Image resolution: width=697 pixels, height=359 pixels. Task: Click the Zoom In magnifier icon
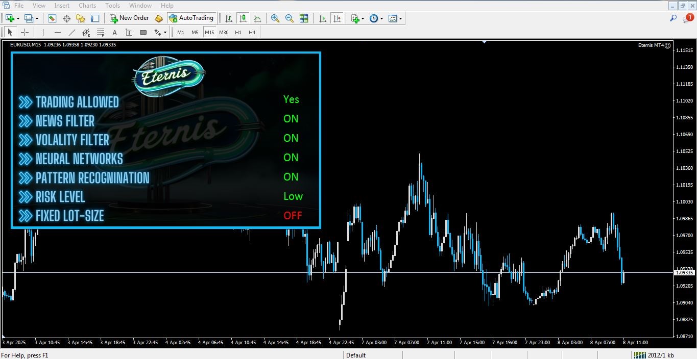(x=275, y=18)
